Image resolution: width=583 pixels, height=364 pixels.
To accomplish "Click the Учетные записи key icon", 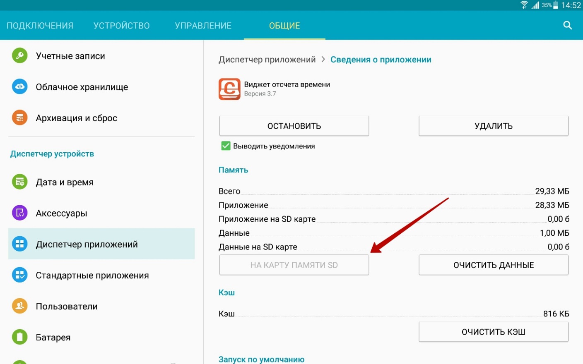I will click(19, 55).
